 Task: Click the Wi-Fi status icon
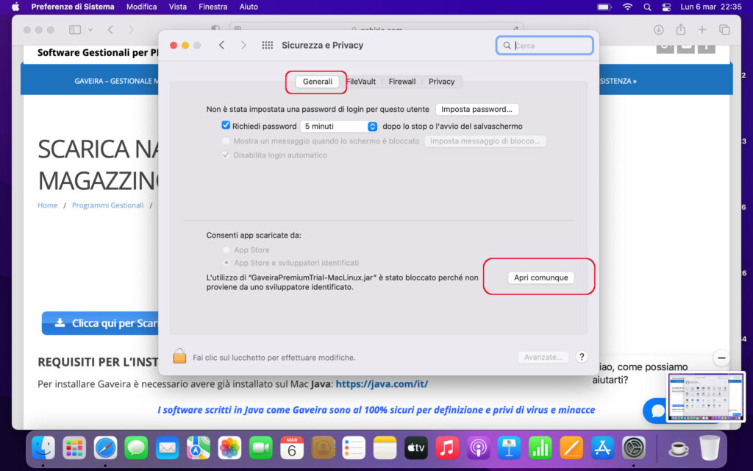[627, 7]
